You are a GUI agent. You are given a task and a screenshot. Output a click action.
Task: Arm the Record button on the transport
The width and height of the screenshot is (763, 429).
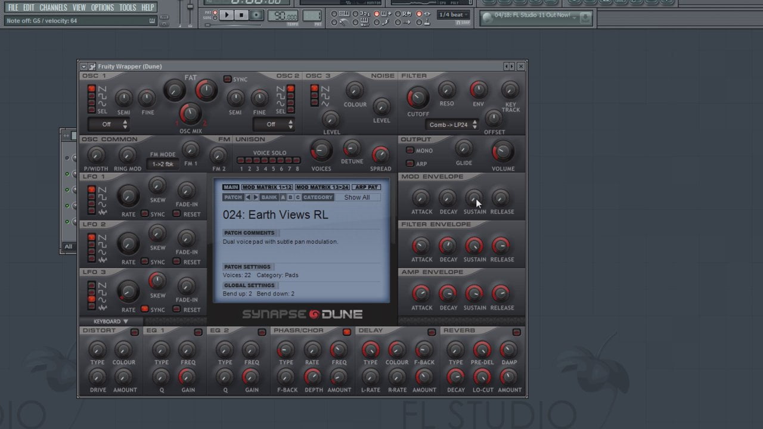click(256, 15)
